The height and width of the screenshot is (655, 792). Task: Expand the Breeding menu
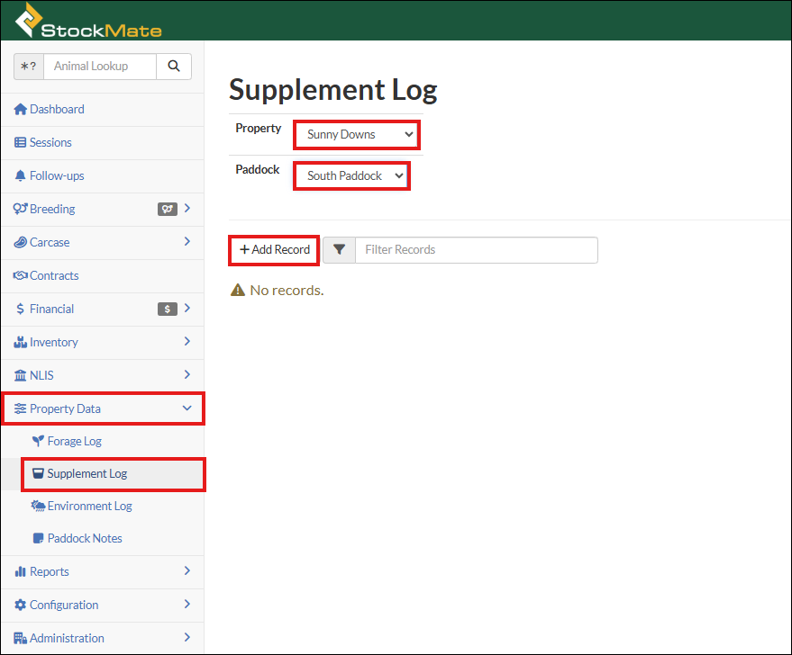click(187, 209)
